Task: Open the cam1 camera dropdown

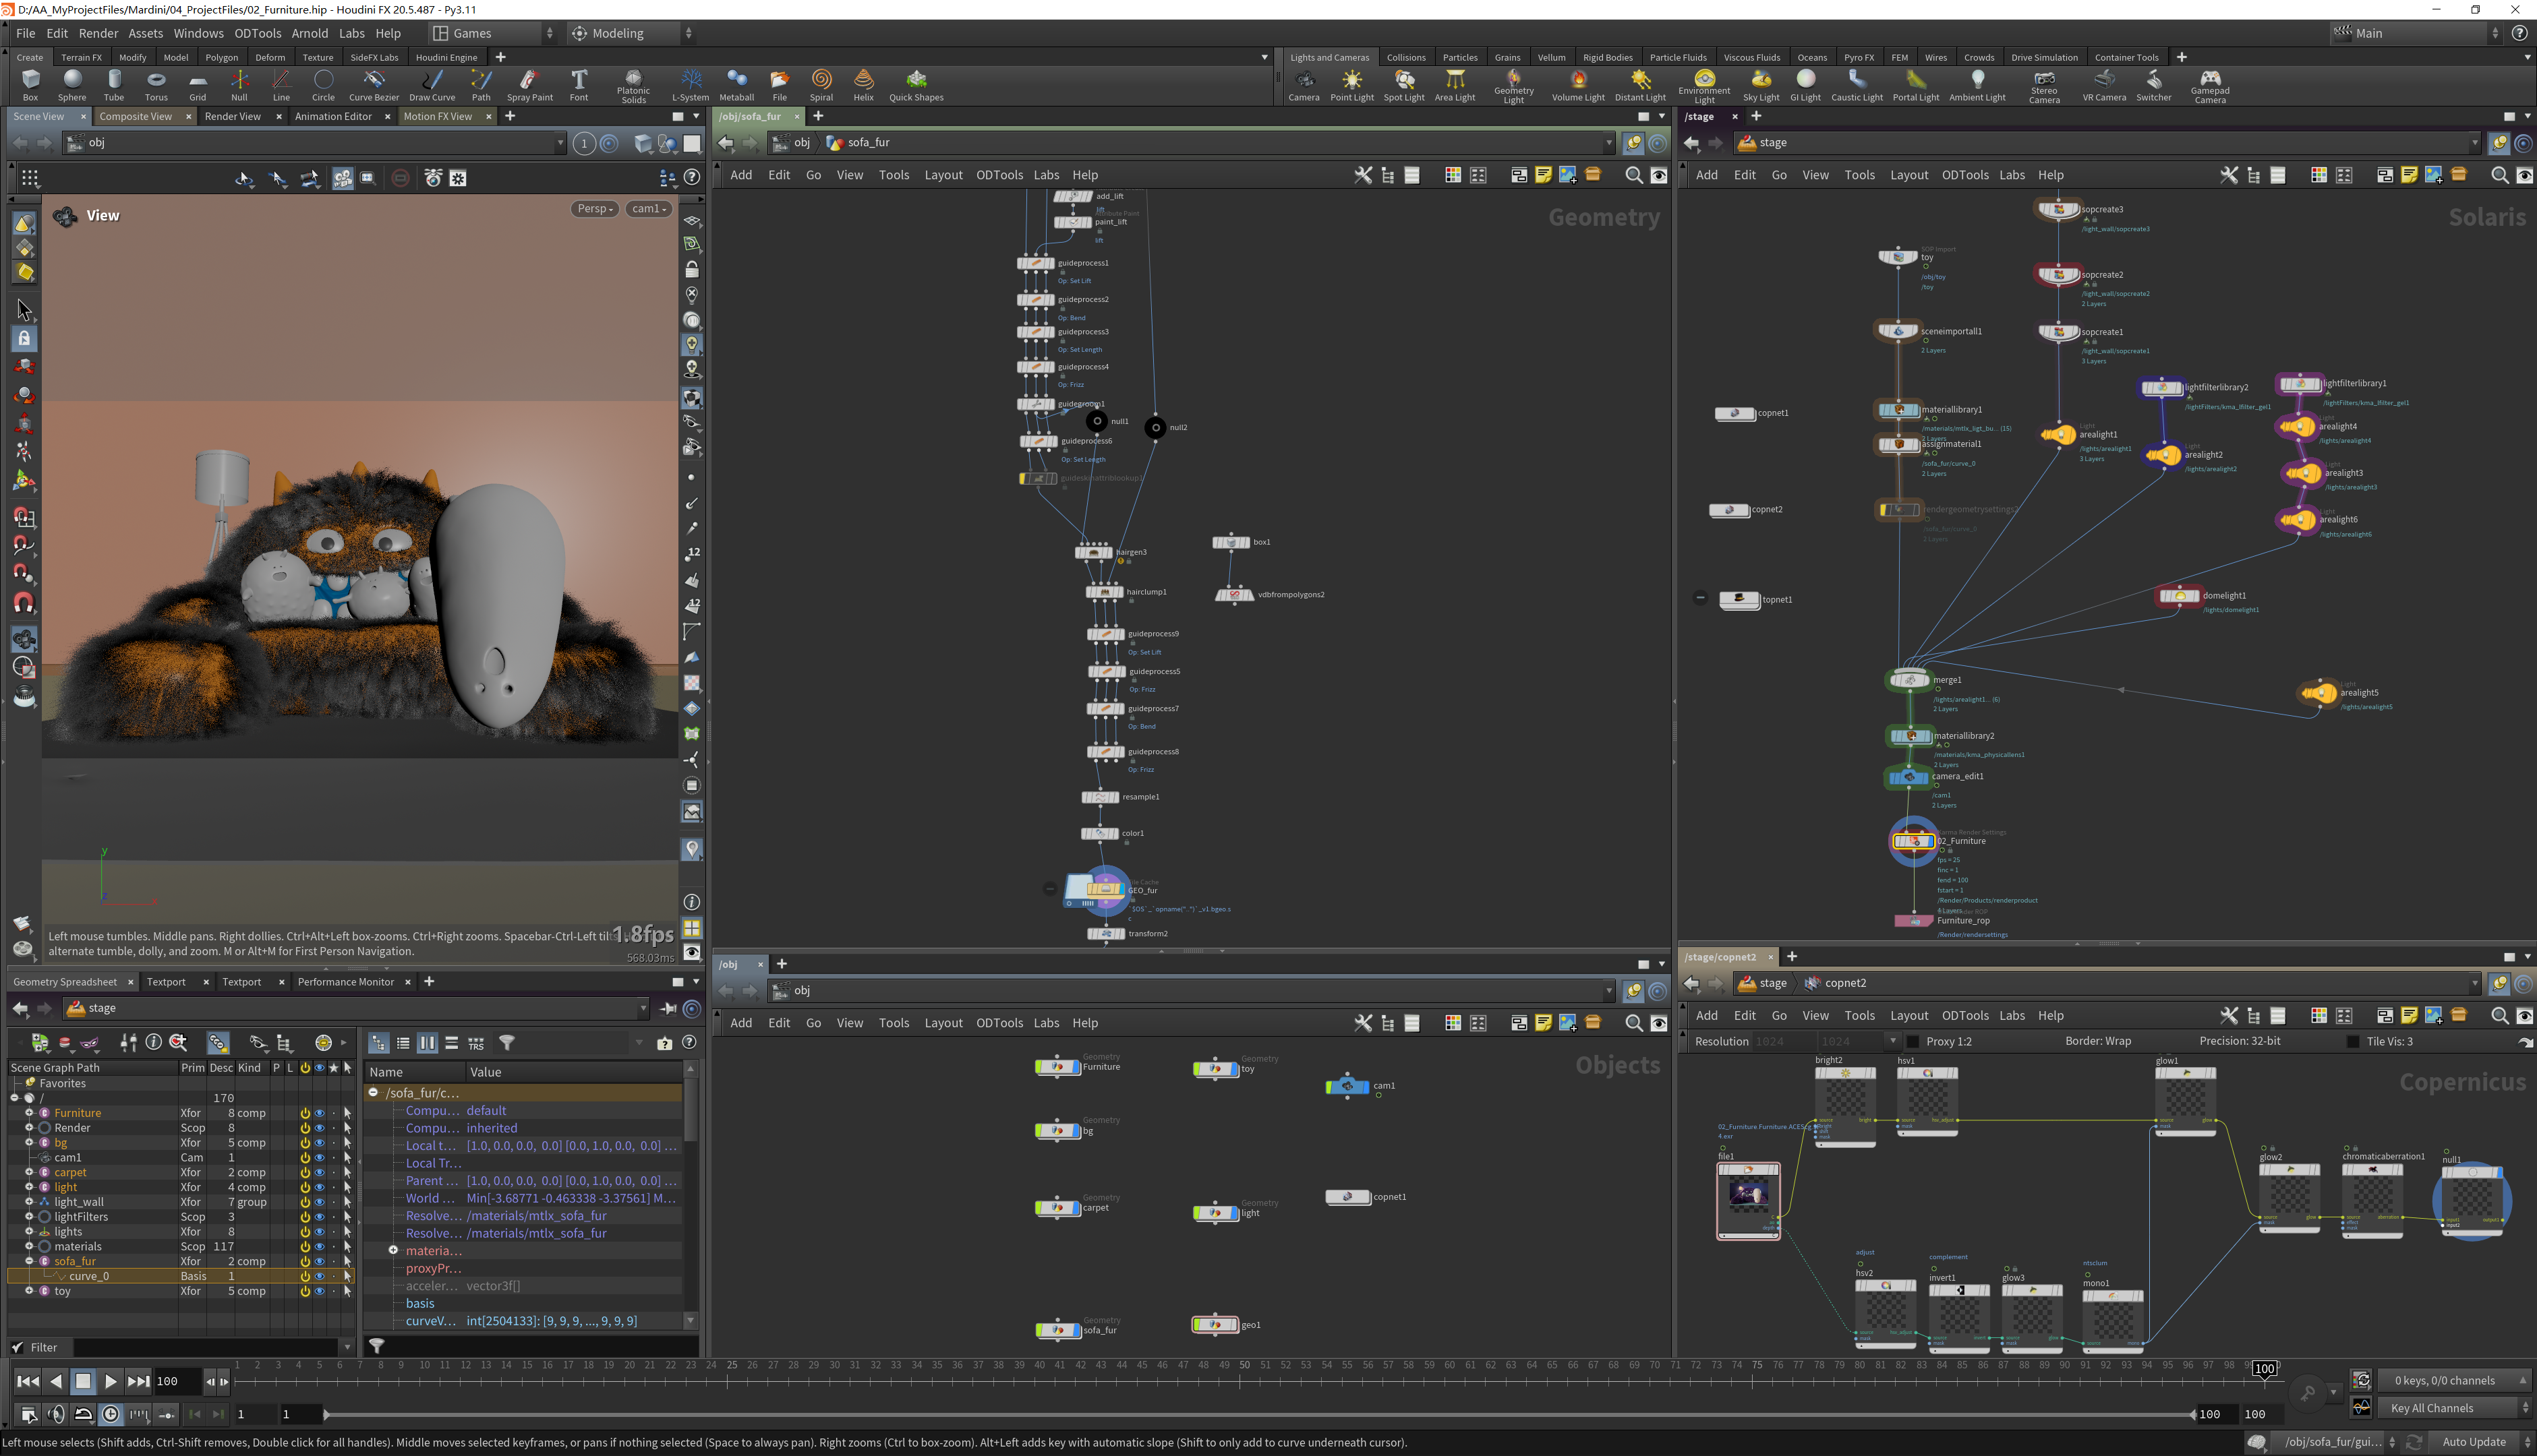Action: point(648,209)
